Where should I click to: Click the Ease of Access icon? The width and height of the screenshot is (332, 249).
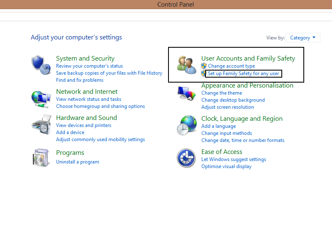tap(186, 158)
